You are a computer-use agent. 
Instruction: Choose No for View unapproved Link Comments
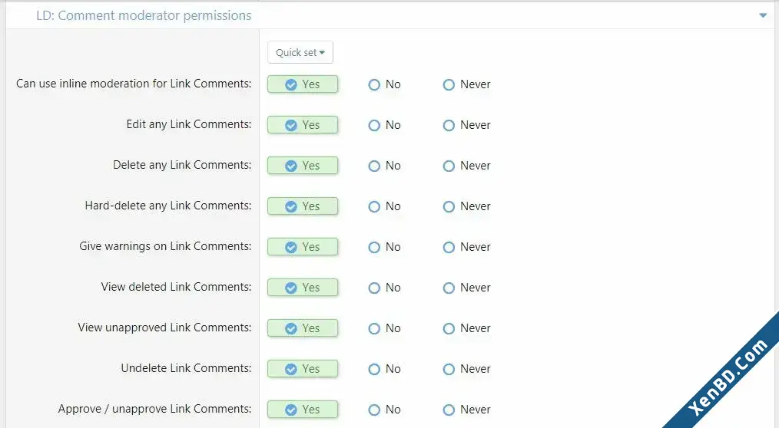coord(384,328)
